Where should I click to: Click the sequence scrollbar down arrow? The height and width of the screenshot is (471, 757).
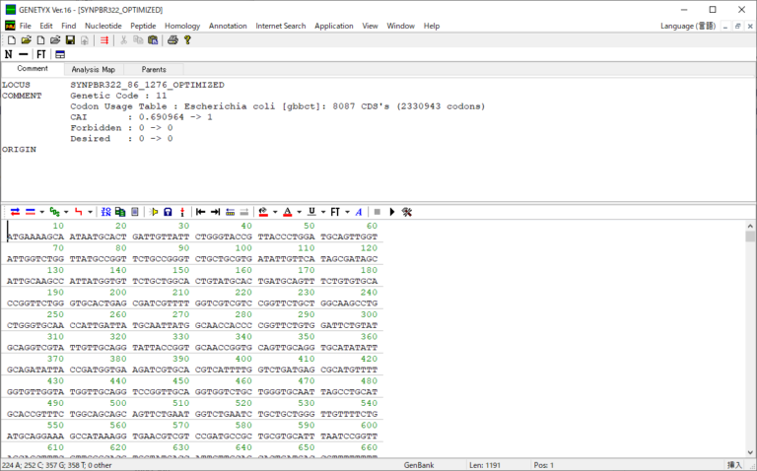[750, 452]
